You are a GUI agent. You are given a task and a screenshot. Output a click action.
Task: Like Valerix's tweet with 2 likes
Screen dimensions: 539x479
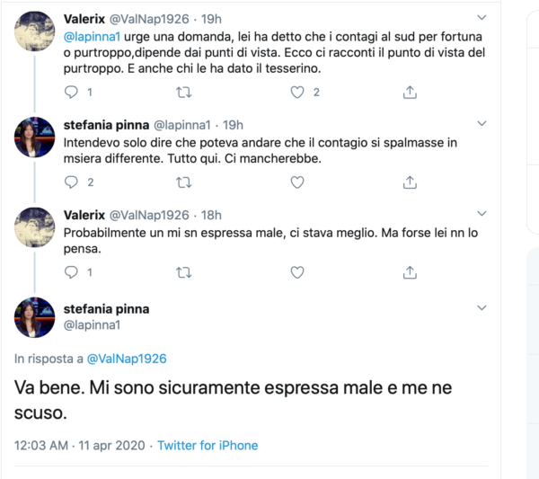pyautogui.click(x=297, y=92)
